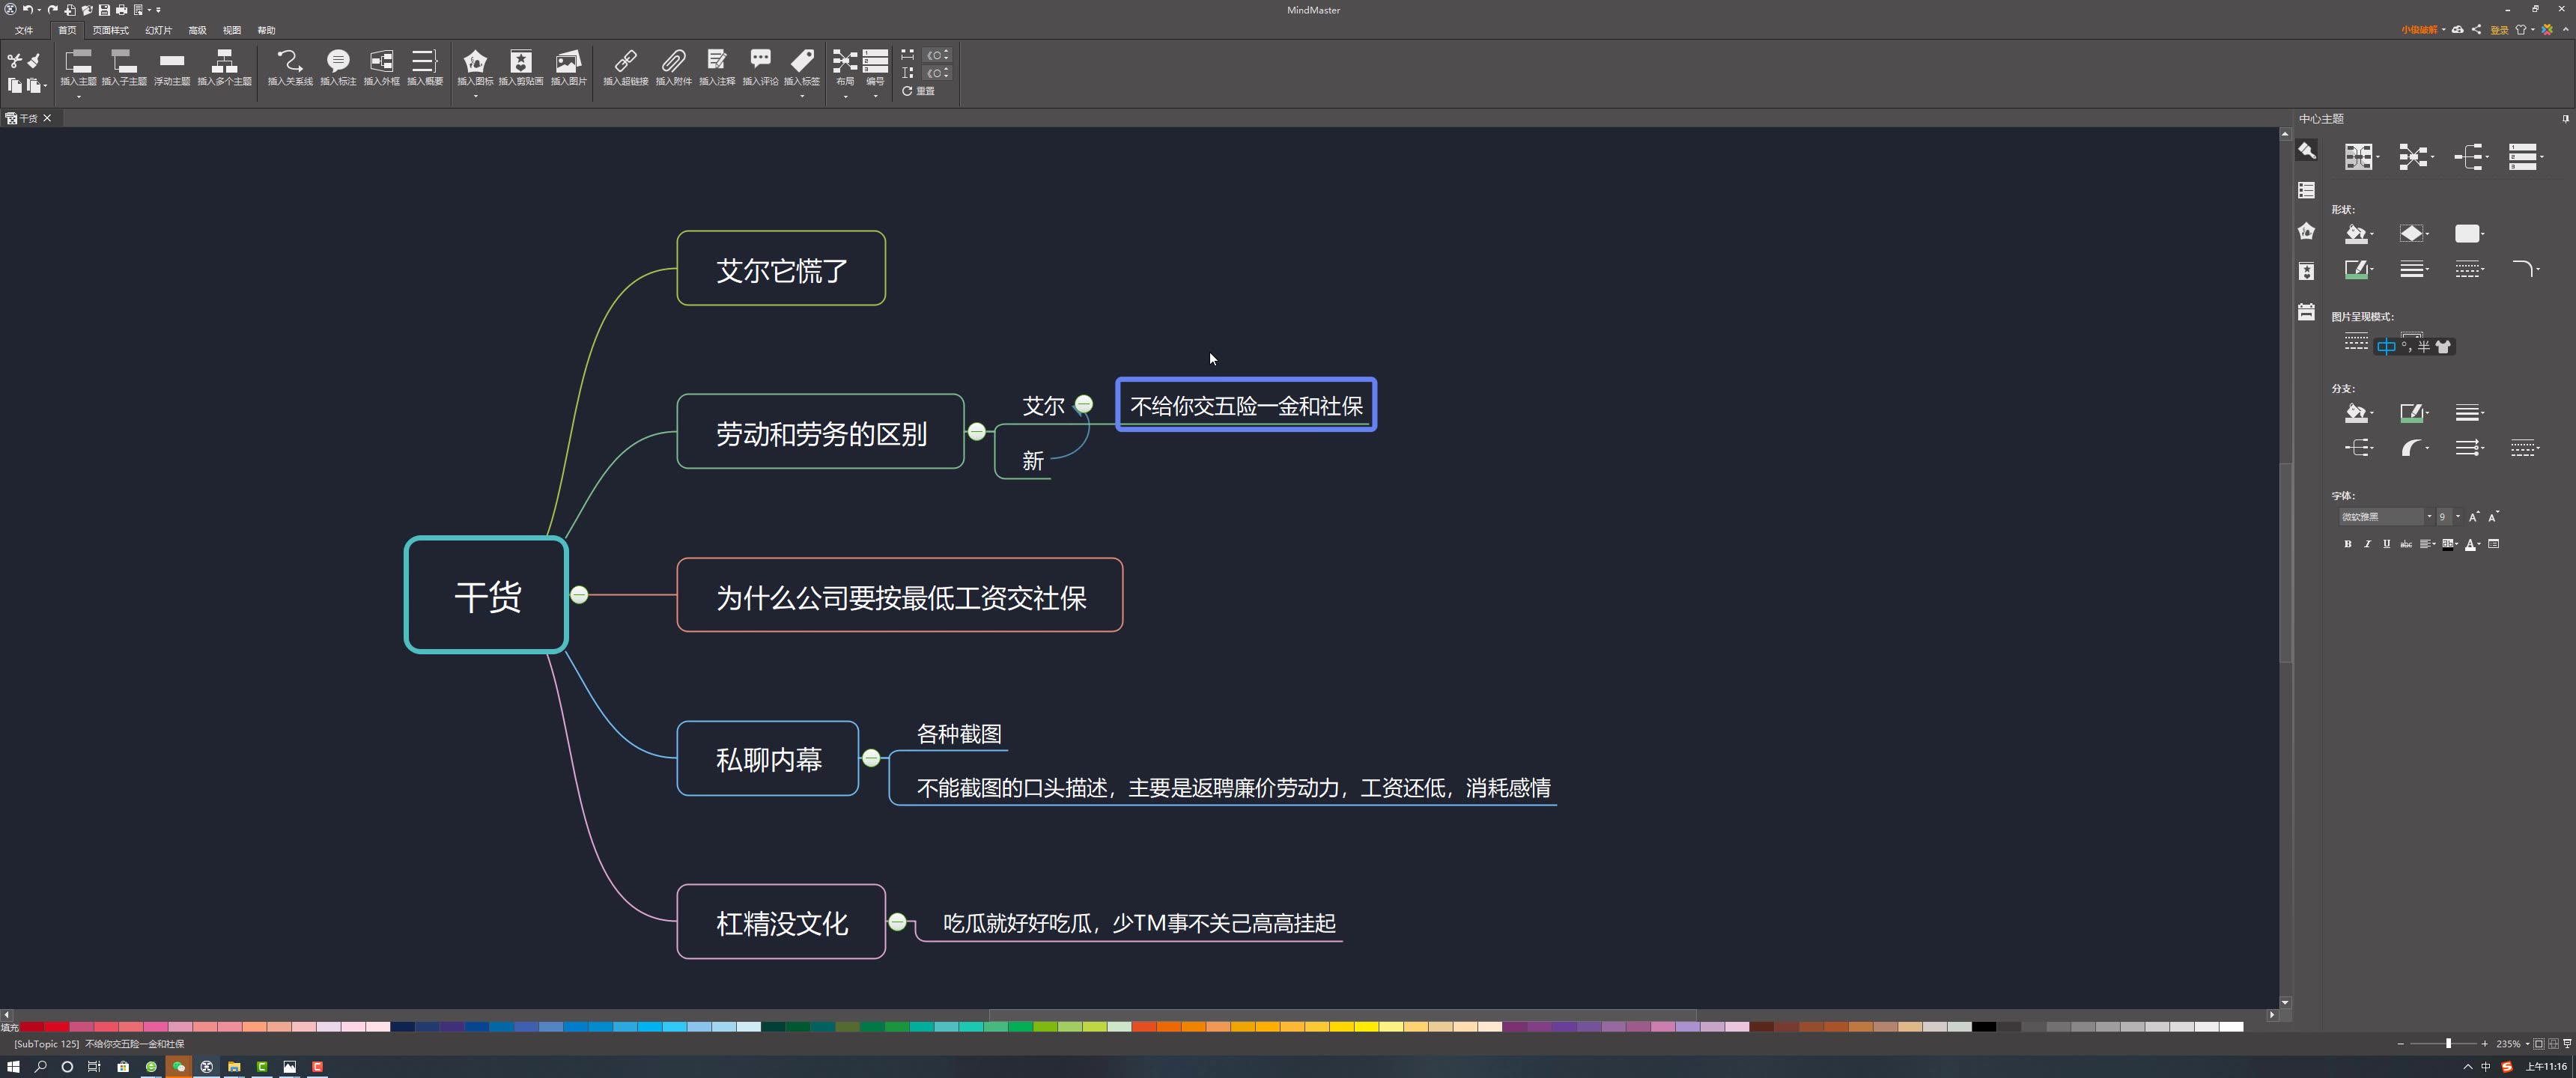
Task: Pick the white swatch in color bar
Action: (2231, 1026)
